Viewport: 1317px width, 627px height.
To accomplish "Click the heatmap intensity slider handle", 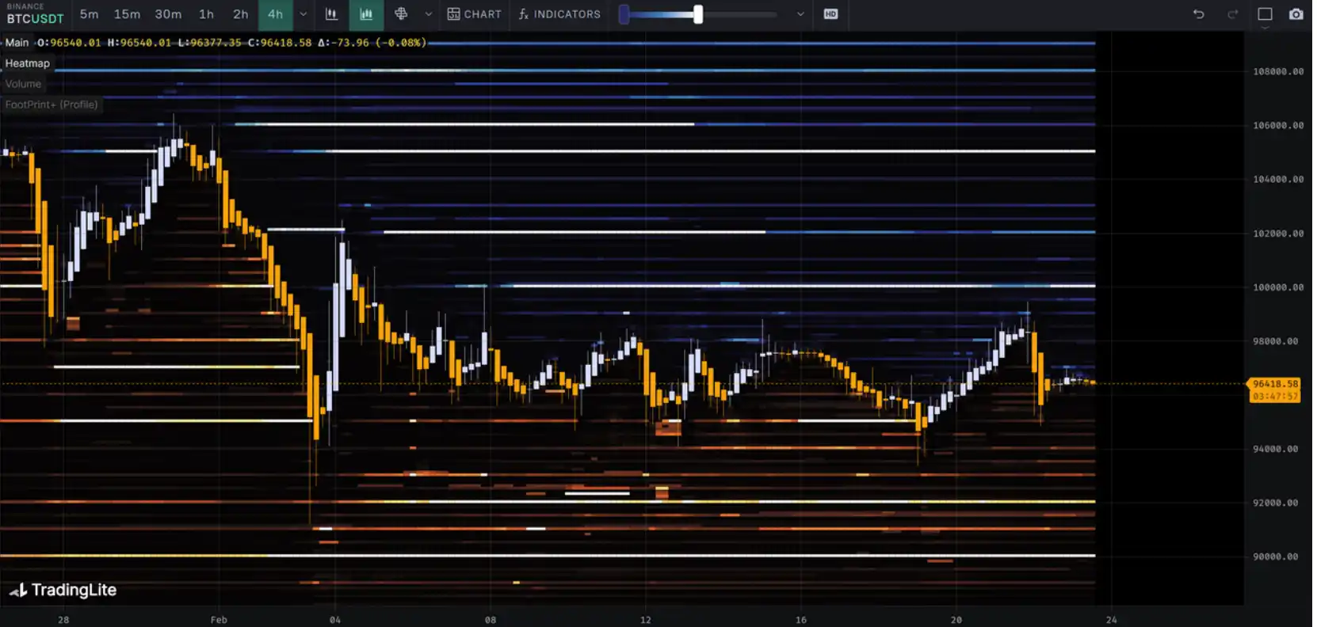I will [x=698, y=14].
